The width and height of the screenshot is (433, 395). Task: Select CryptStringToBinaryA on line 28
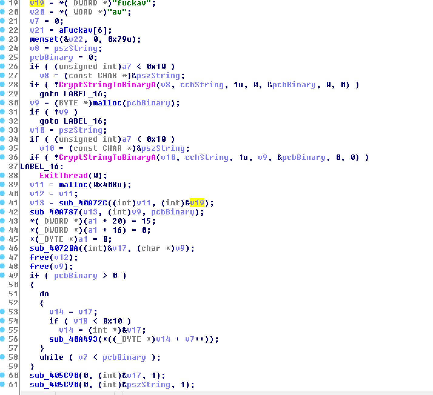[x=107, y=85]
